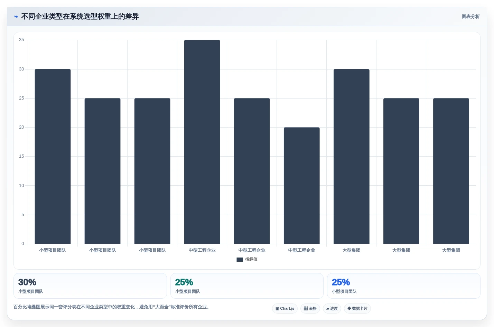
Task: Click the y-axis label 35
Action: [x=21, y=40]
